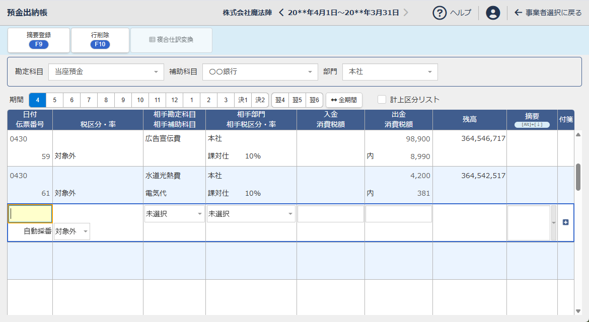The width and height of the screenshot is (589, 322).
Task: Click the 行削除 F10 button
Action: (x=100, y=40)
